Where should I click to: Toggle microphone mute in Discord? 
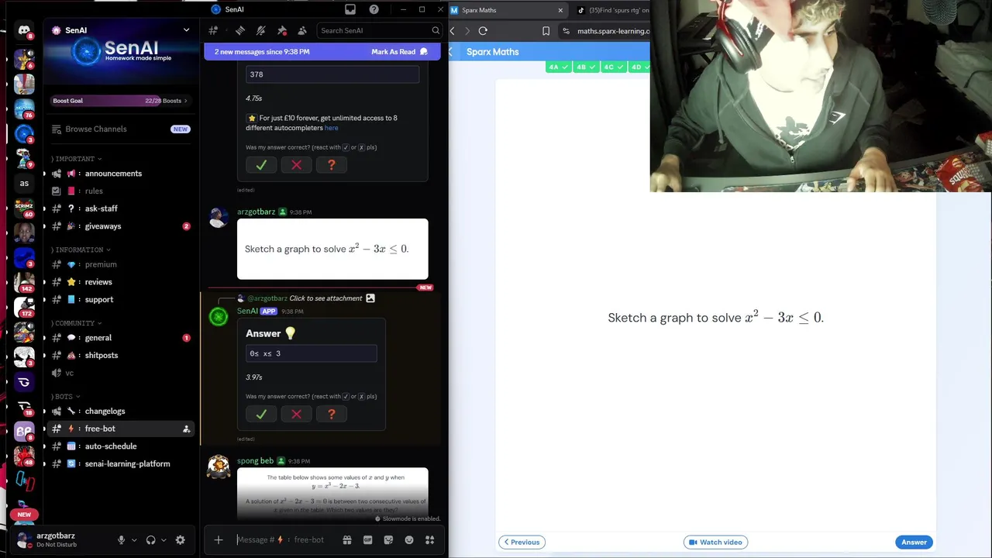point(121,539)
